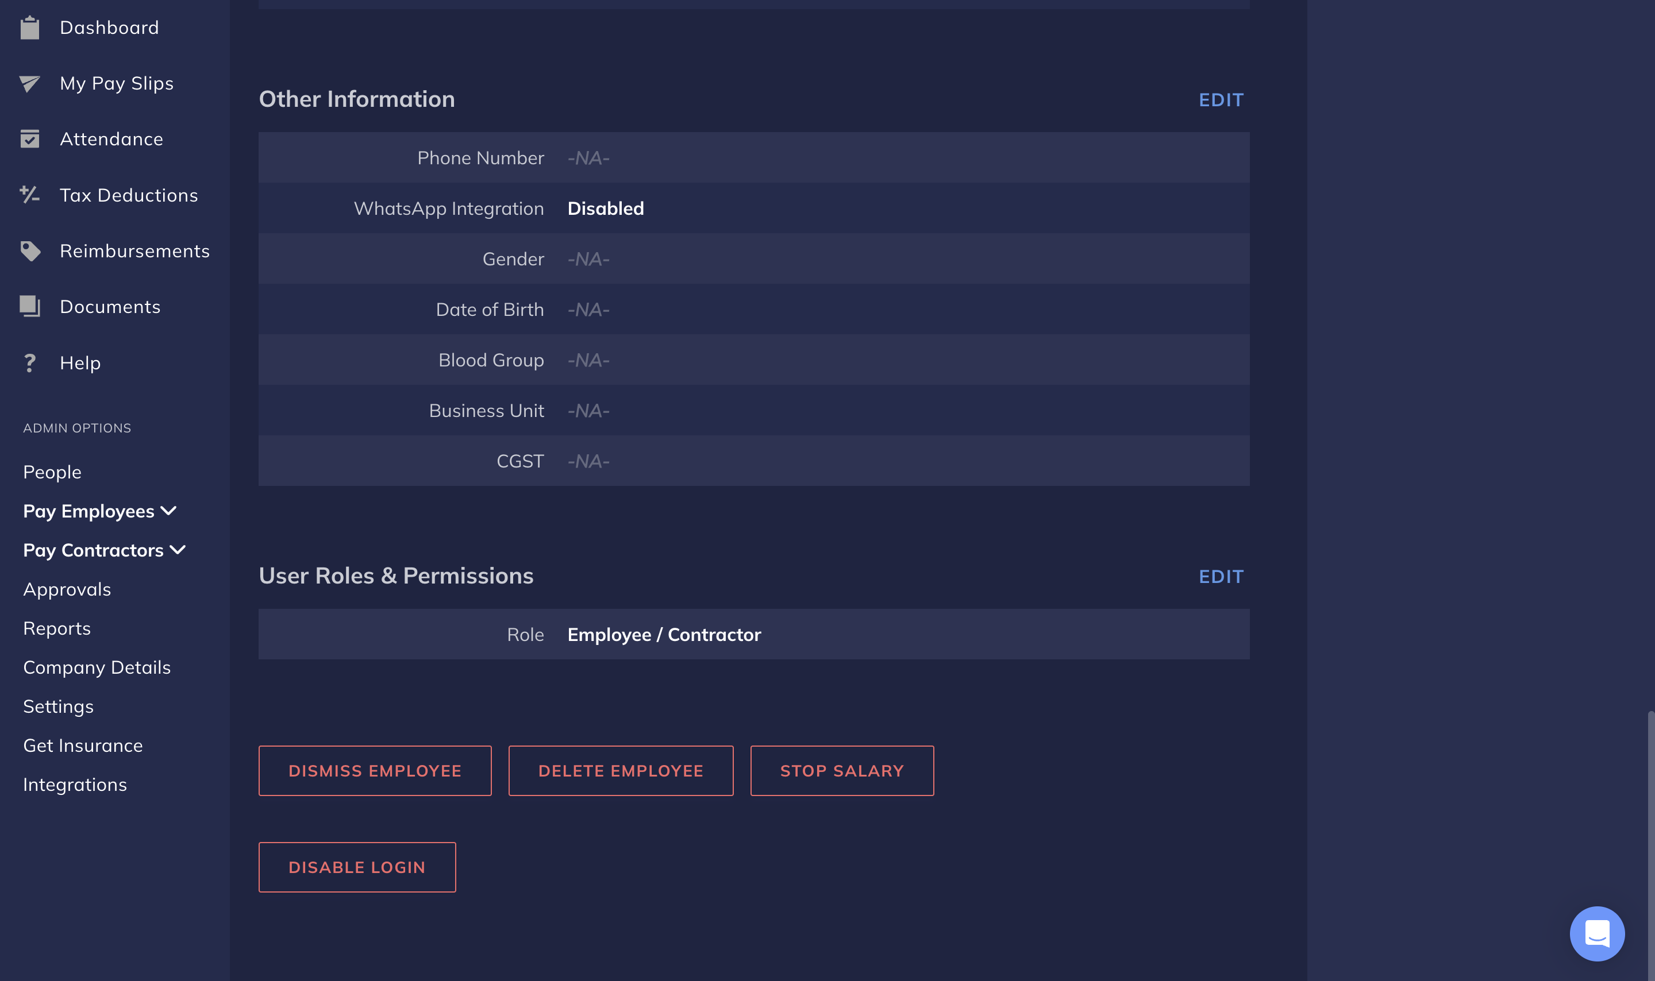Click the Reimbursements tag icon
This screenshot has width=1655, height=981.
tap(30, 251)
